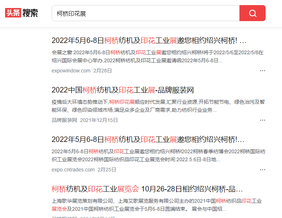Open the result title from expo.cntrades.com

click(148, 139)
